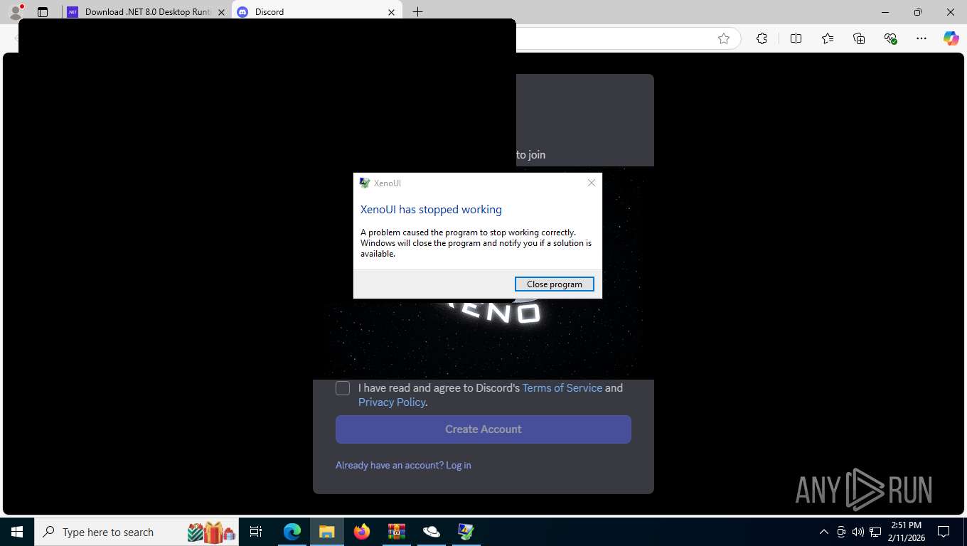
Task: Open the Edge profile icon
Action: click(16, 12)
